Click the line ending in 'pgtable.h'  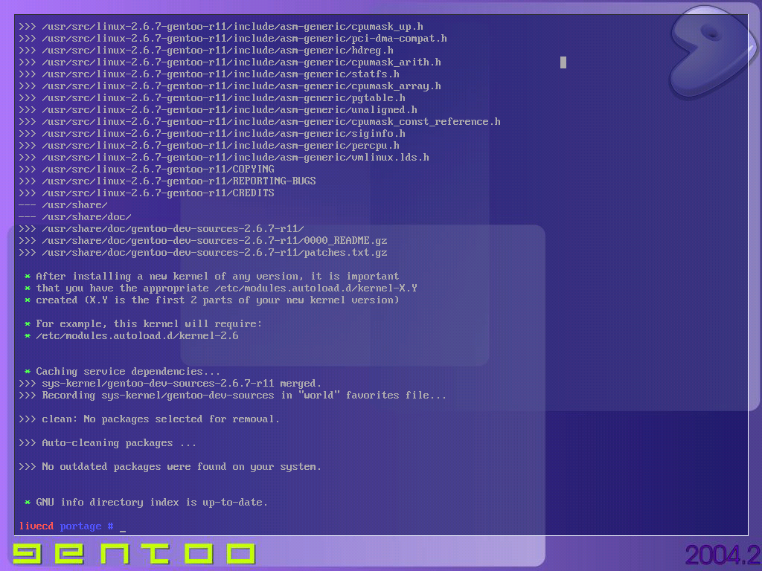coord(212,98)
